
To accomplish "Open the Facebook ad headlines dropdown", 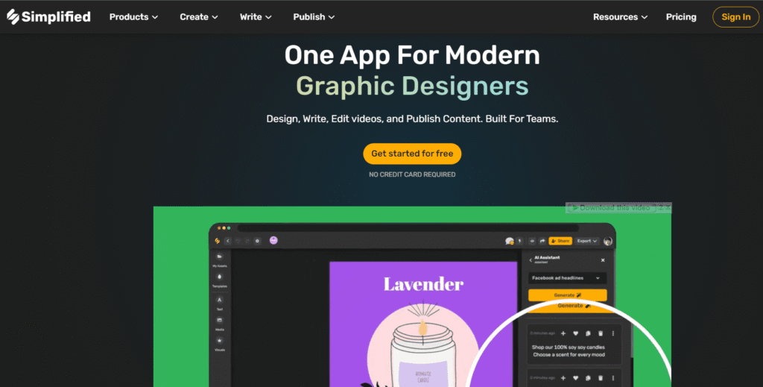I will pos(567,277).
